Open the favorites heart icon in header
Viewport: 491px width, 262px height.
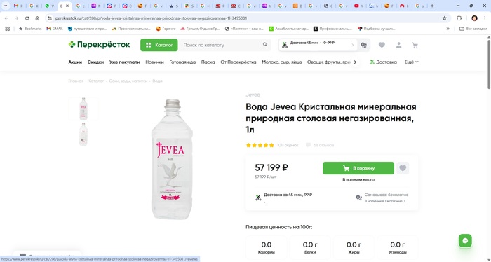point(382,45)
